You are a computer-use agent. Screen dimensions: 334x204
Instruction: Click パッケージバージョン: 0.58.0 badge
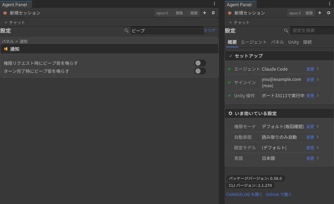point(255,178)
